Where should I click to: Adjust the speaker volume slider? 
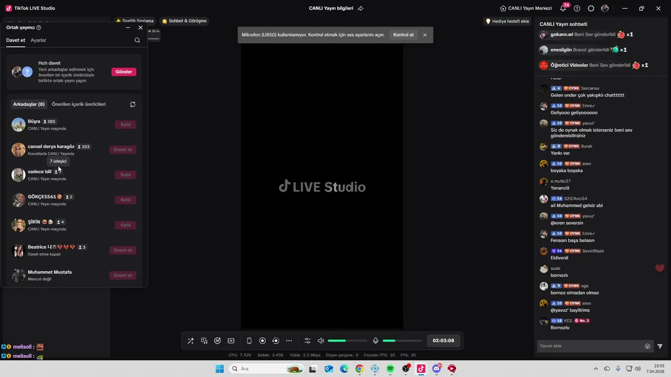(347, 341)
